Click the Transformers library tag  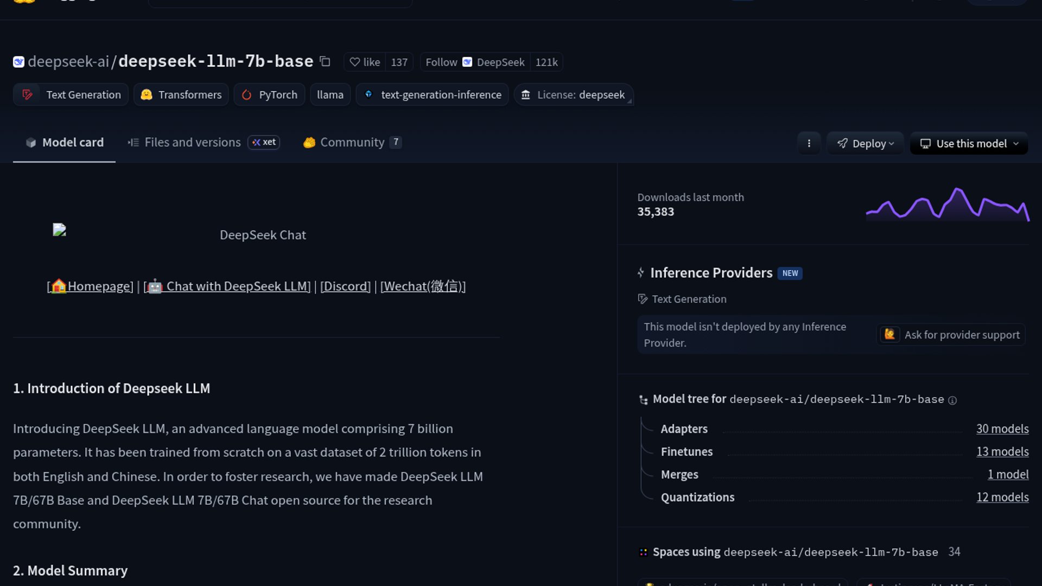click(181, 94)
